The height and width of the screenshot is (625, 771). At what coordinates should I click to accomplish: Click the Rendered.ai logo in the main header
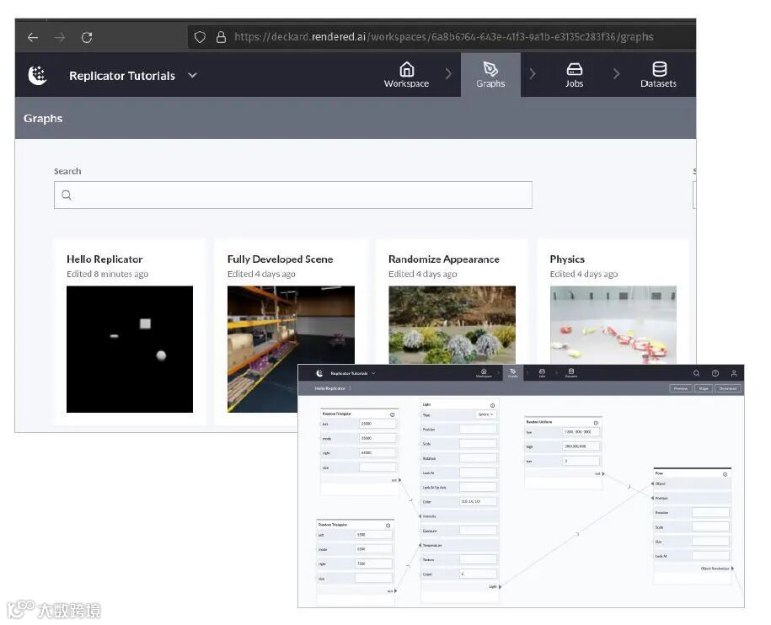click(x=37, y=75)
